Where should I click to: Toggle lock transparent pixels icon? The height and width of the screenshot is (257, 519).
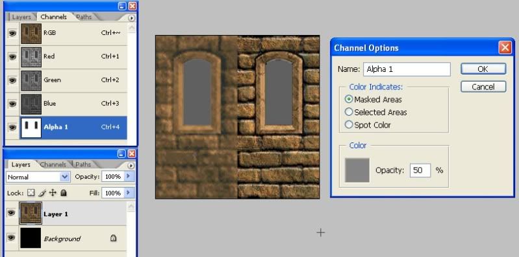pyautogui.click(x=31, y=193)
